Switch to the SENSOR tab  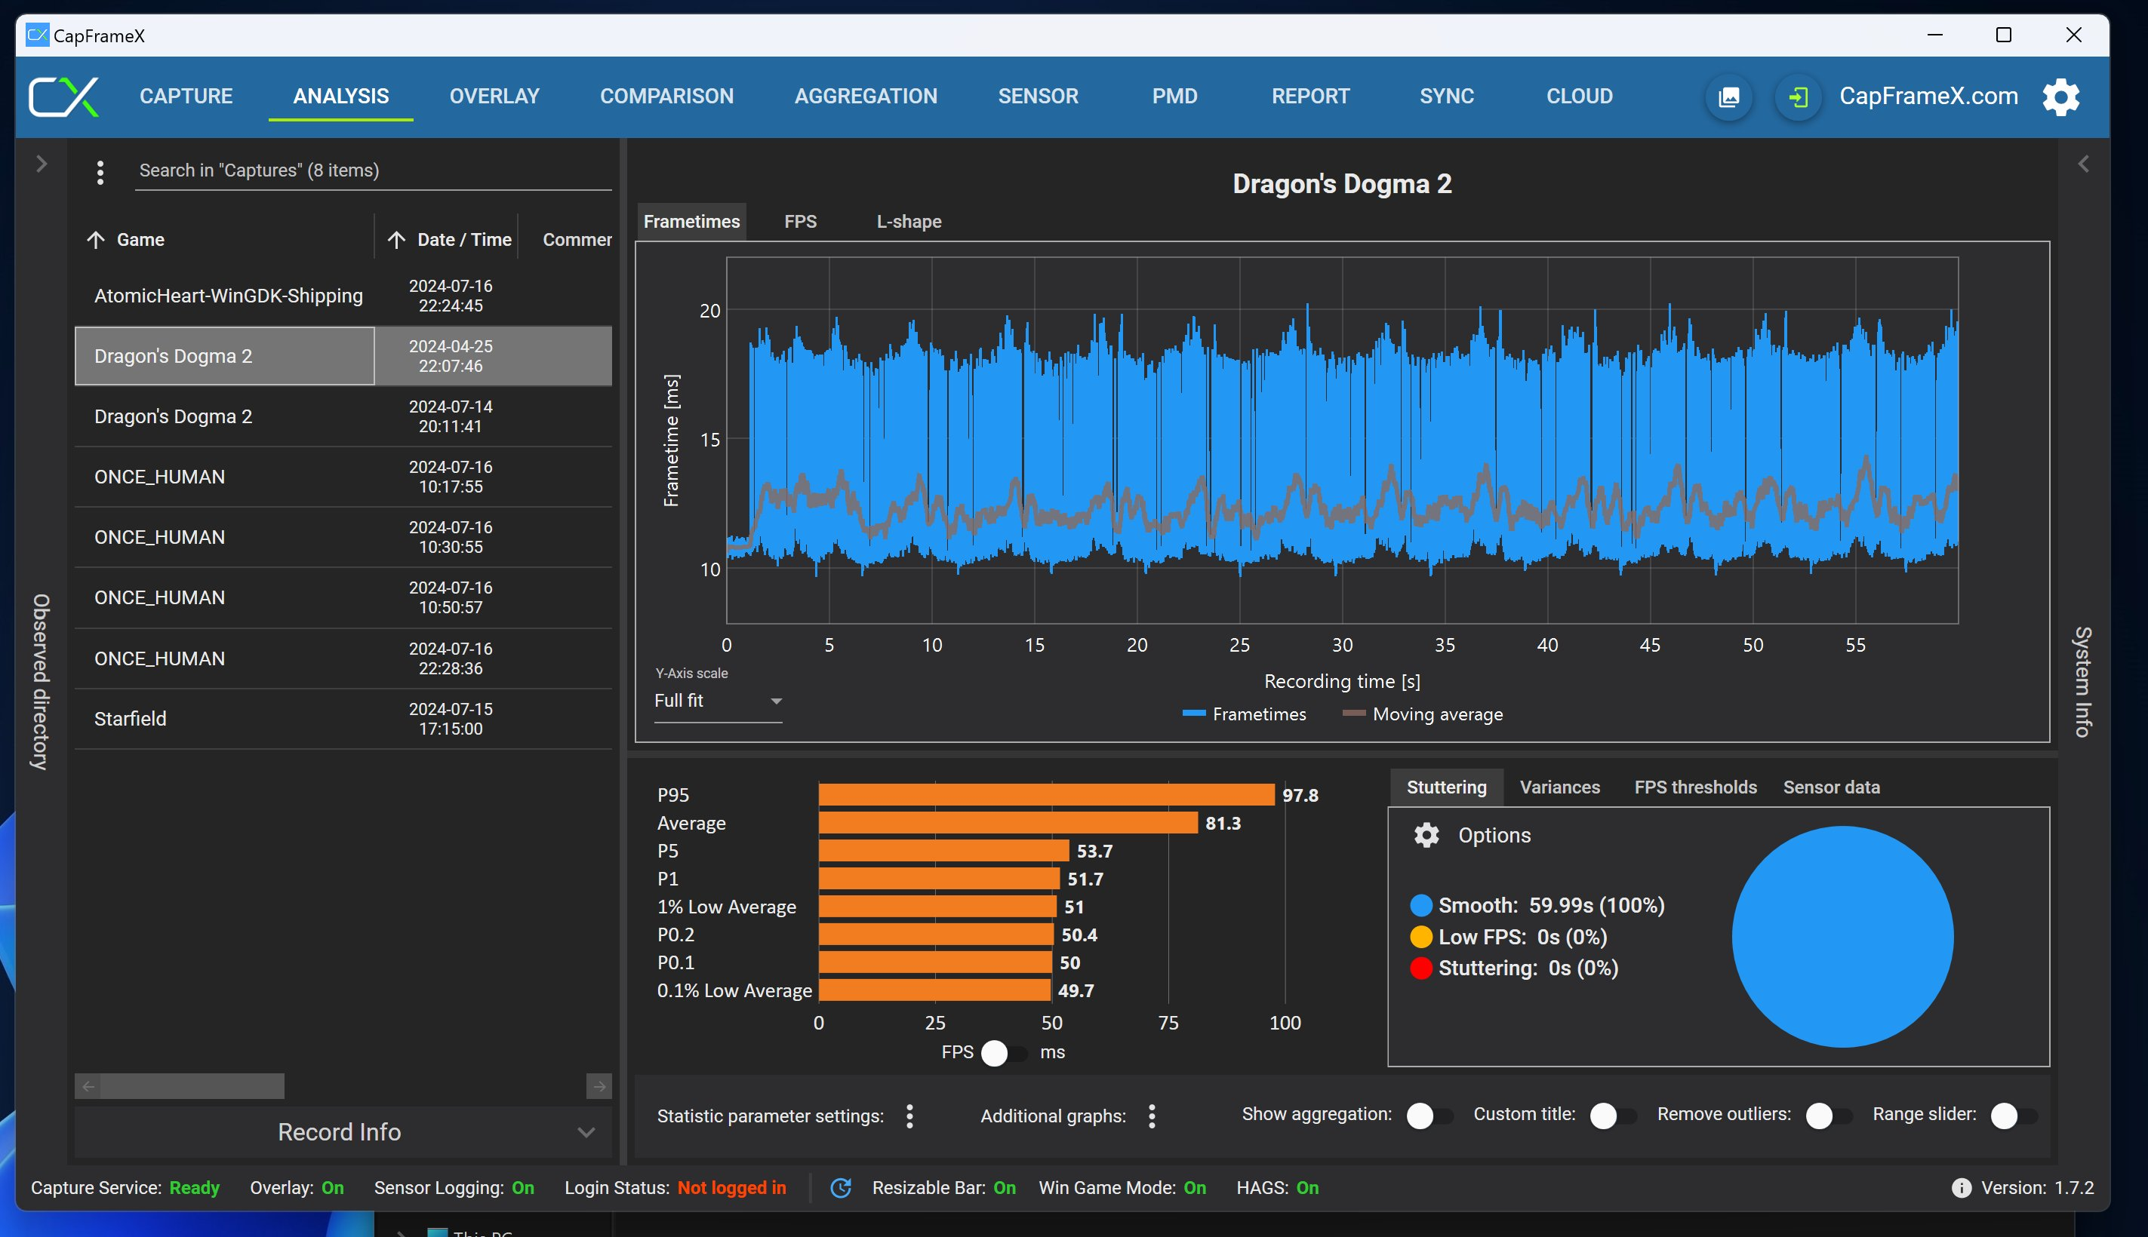tap(1037, 96)
